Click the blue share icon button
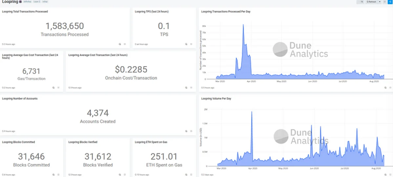The height and width of the screenshot is (177, 393). [x=390, y=2]
